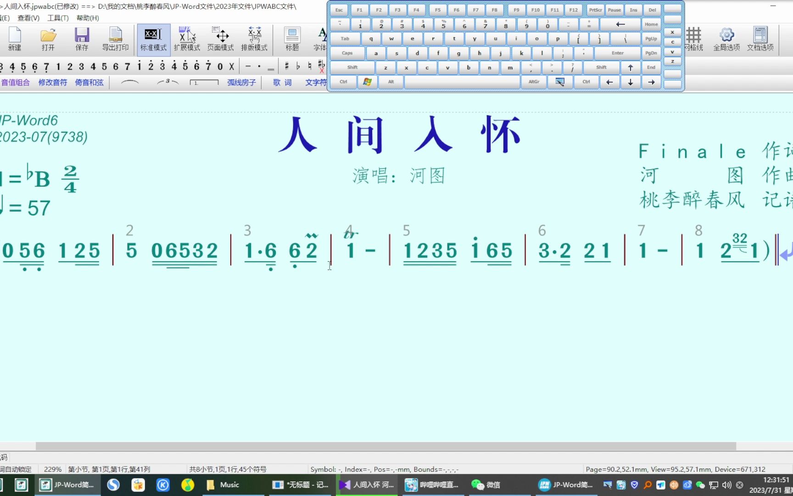Image resolution: width=793 pixels, height=496 pixels.
Task: Insert the triplet arc symbol
Action: pos(168,82)
